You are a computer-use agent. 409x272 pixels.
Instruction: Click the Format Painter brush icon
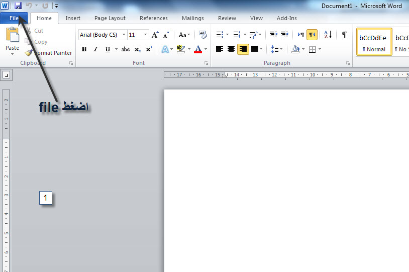tap(29, 53)
